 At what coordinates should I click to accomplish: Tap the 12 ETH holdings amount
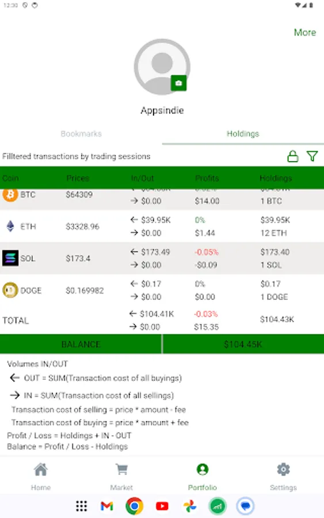[x=273, y=233]
